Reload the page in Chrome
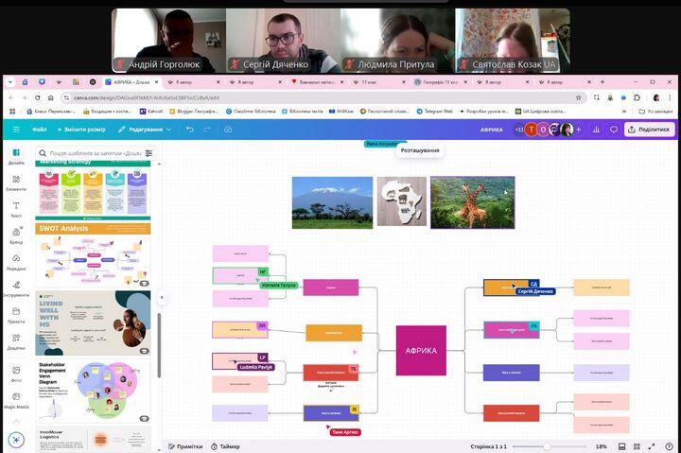 click(x=37, y=98)
